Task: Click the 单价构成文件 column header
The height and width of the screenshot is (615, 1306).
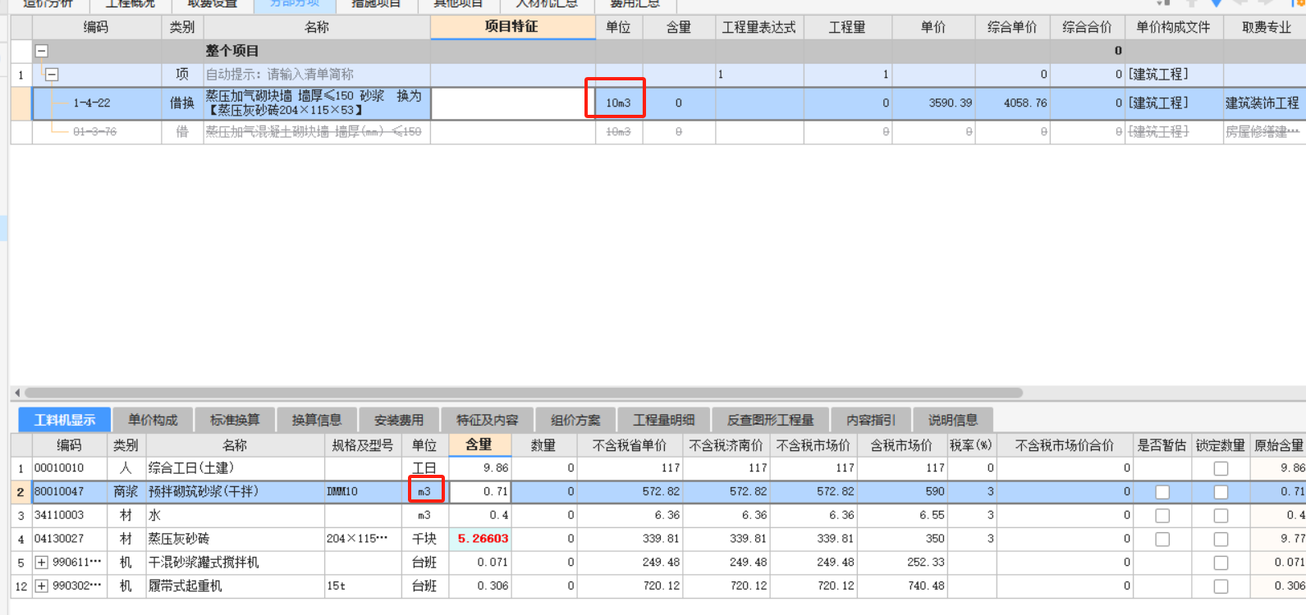Action: (1174, 27)
